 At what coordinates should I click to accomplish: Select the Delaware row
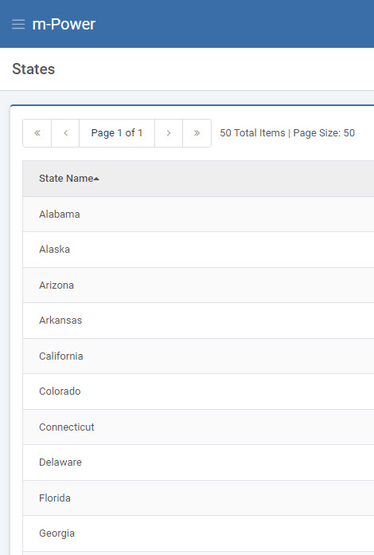[198, 462]
